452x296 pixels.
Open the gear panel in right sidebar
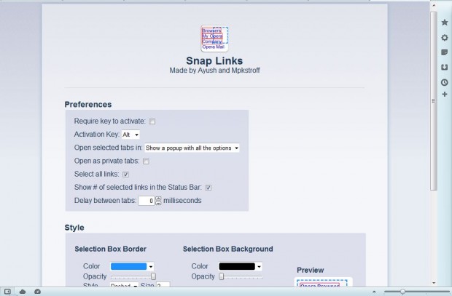click(445, 38)
